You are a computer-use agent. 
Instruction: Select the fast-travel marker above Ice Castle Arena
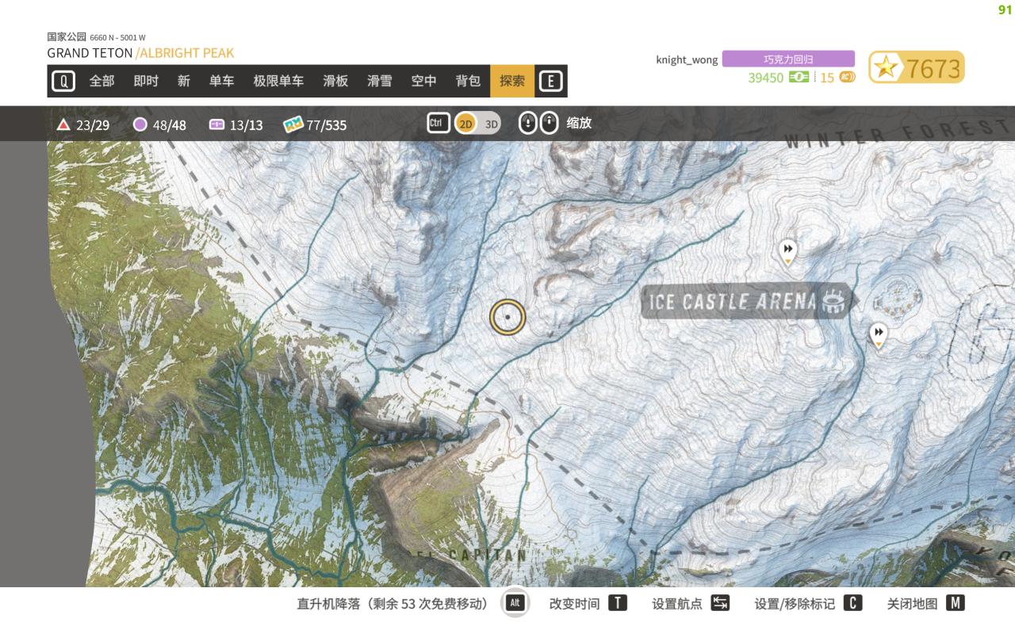click(787, 251)
